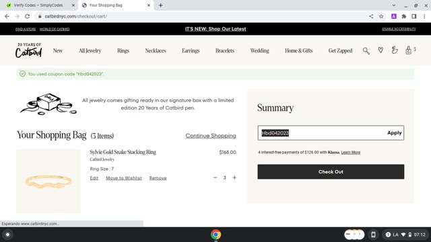
Task: Open the phone hub icon on the shelf
Action: [373, 235]
